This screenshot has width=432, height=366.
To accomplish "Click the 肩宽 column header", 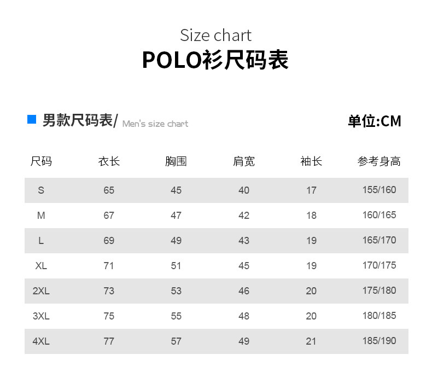I will [244, 161].
